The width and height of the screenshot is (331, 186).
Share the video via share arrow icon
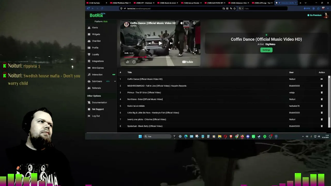(127, 62)
